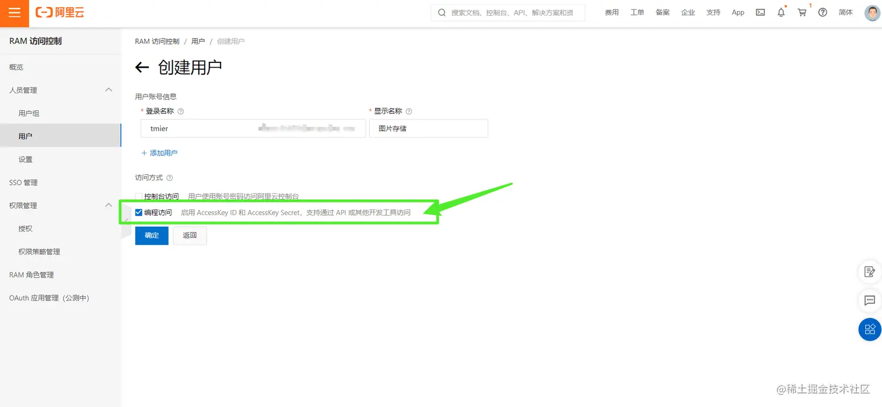
Task: Open the 费用 top menu
Action: point(612,12)
